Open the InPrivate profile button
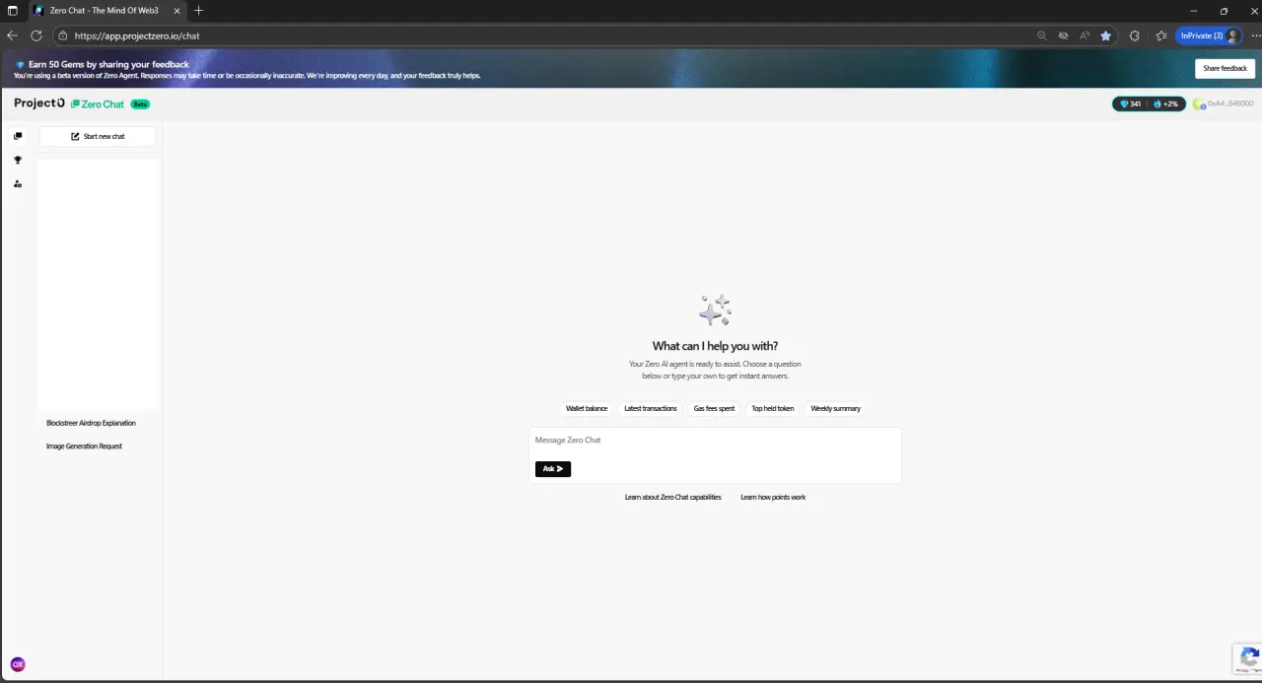The image size is (1262, 683). pyautogui.click(x=1208, y=35)
